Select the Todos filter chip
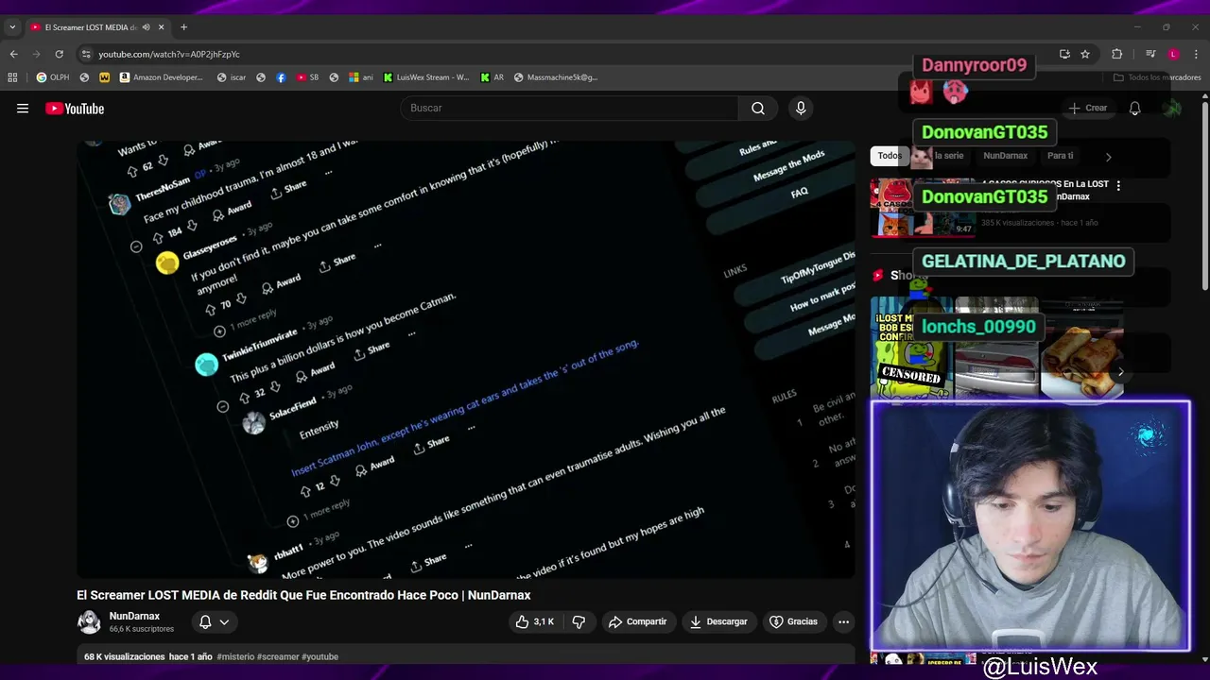This screenshot has width=1210, height=680. tap(890, 156)
